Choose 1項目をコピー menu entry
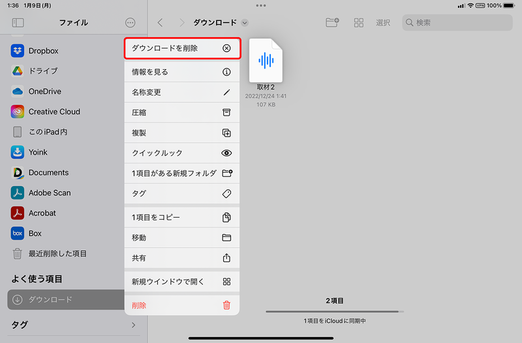 (182, 218)
